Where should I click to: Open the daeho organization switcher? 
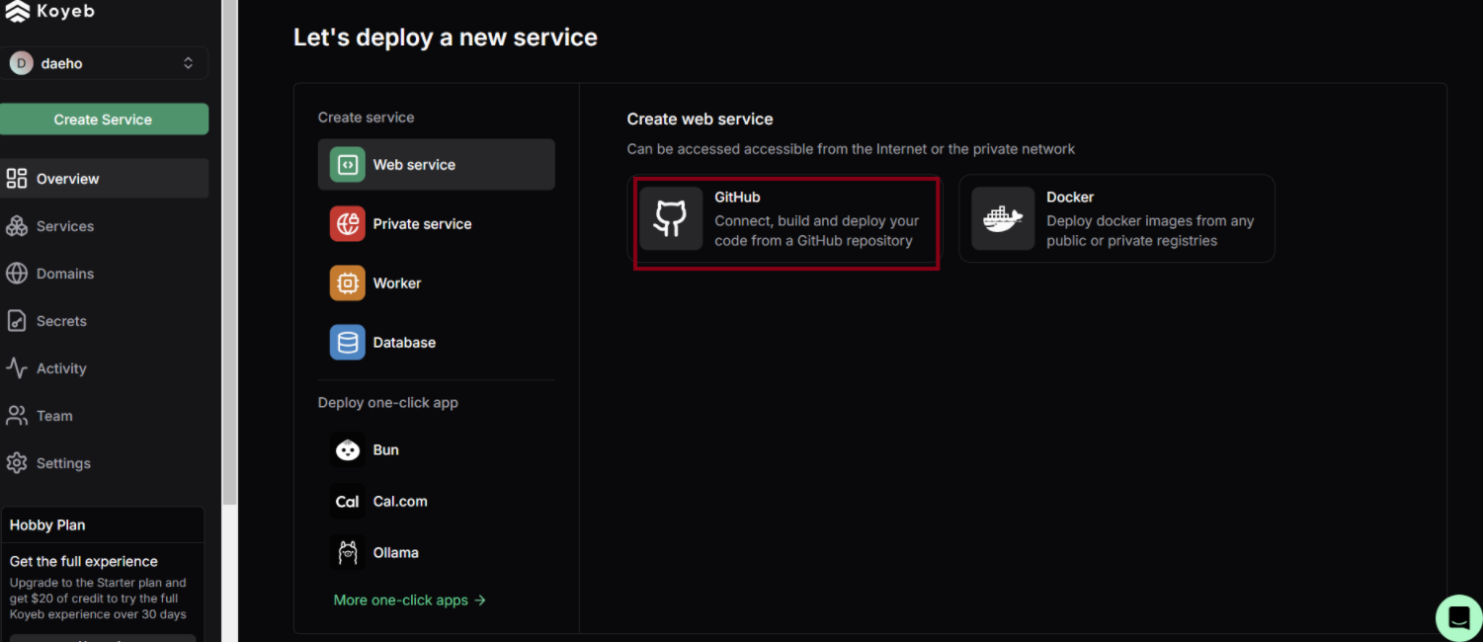click(x=104, y=63)
